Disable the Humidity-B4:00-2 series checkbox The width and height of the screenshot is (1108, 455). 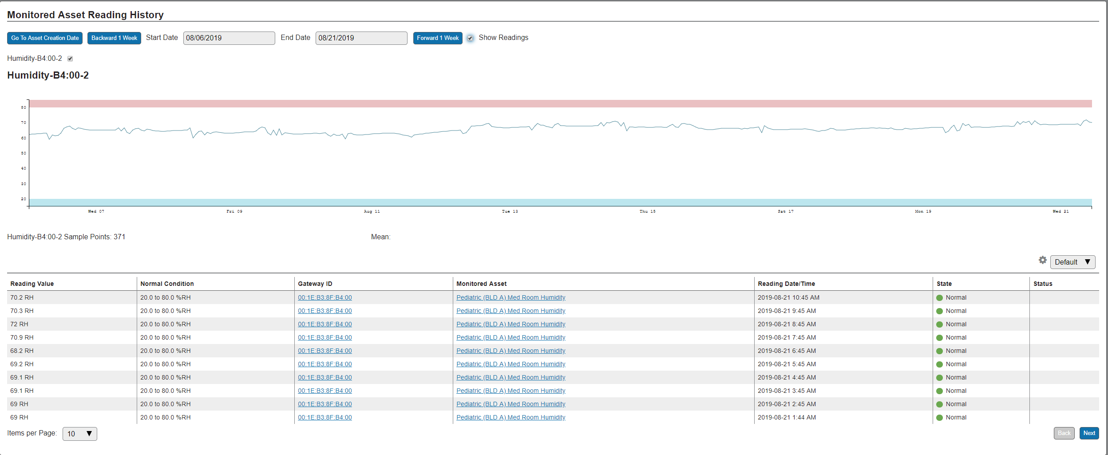[x=70, y=58]
